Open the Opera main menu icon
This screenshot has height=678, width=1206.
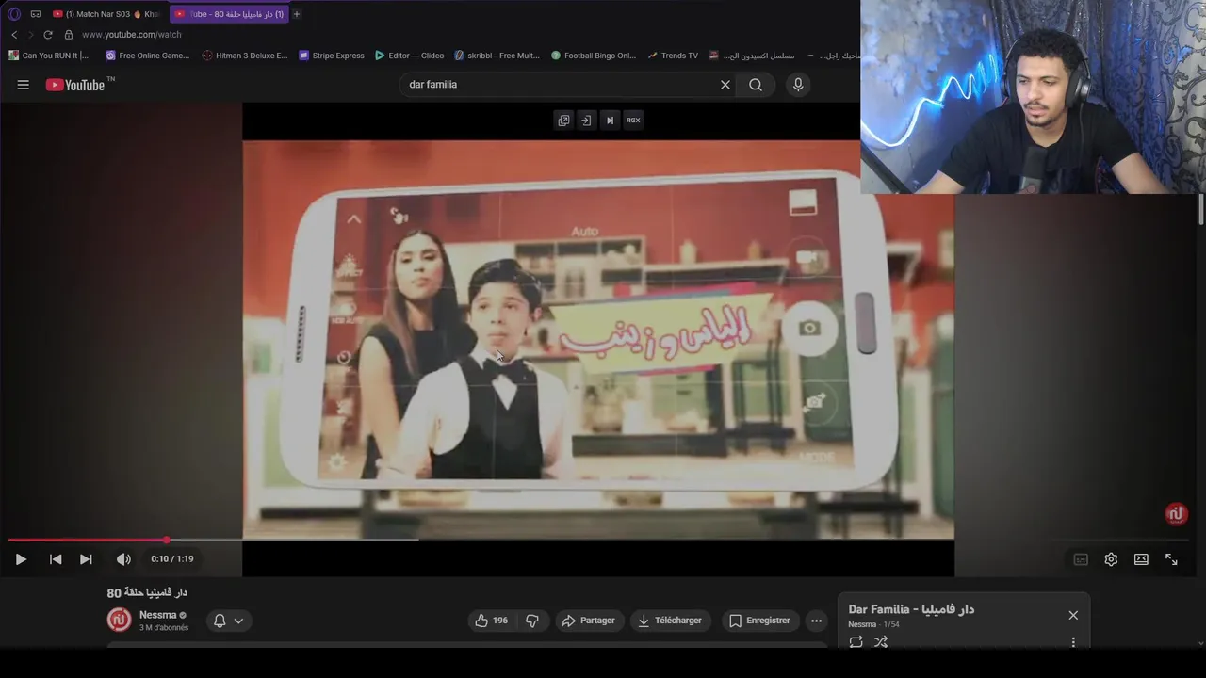pyautogui.click(x=14, y=14)
